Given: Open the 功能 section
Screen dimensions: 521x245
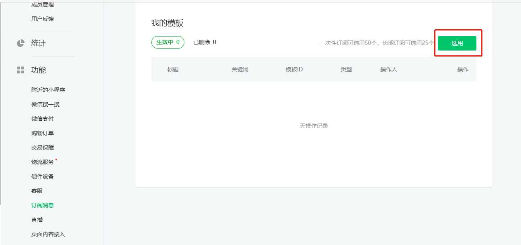Looking at the screenshot, I should click(x=39, y=70).
